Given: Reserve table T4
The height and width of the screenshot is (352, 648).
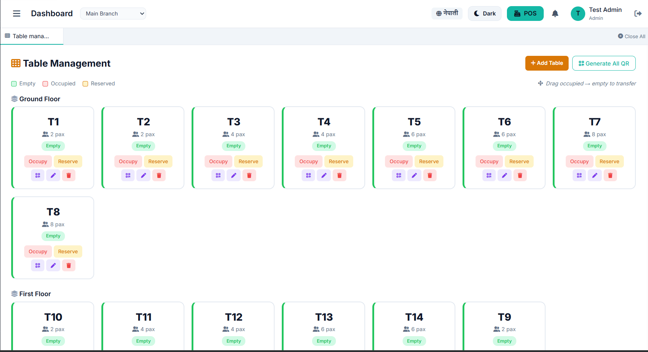Looking at the screenshot, I should [339, 161].
